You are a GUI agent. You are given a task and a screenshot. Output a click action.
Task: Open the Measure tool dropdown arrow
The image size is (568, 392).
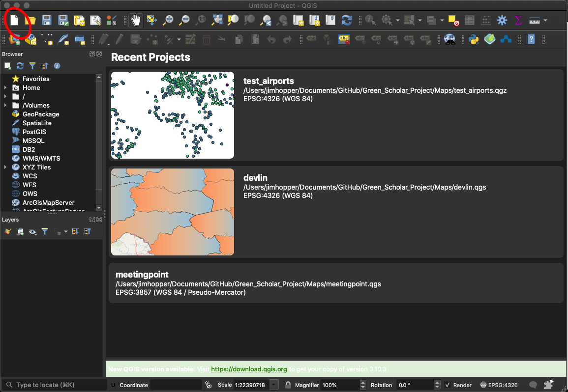(x=545, y=20)
